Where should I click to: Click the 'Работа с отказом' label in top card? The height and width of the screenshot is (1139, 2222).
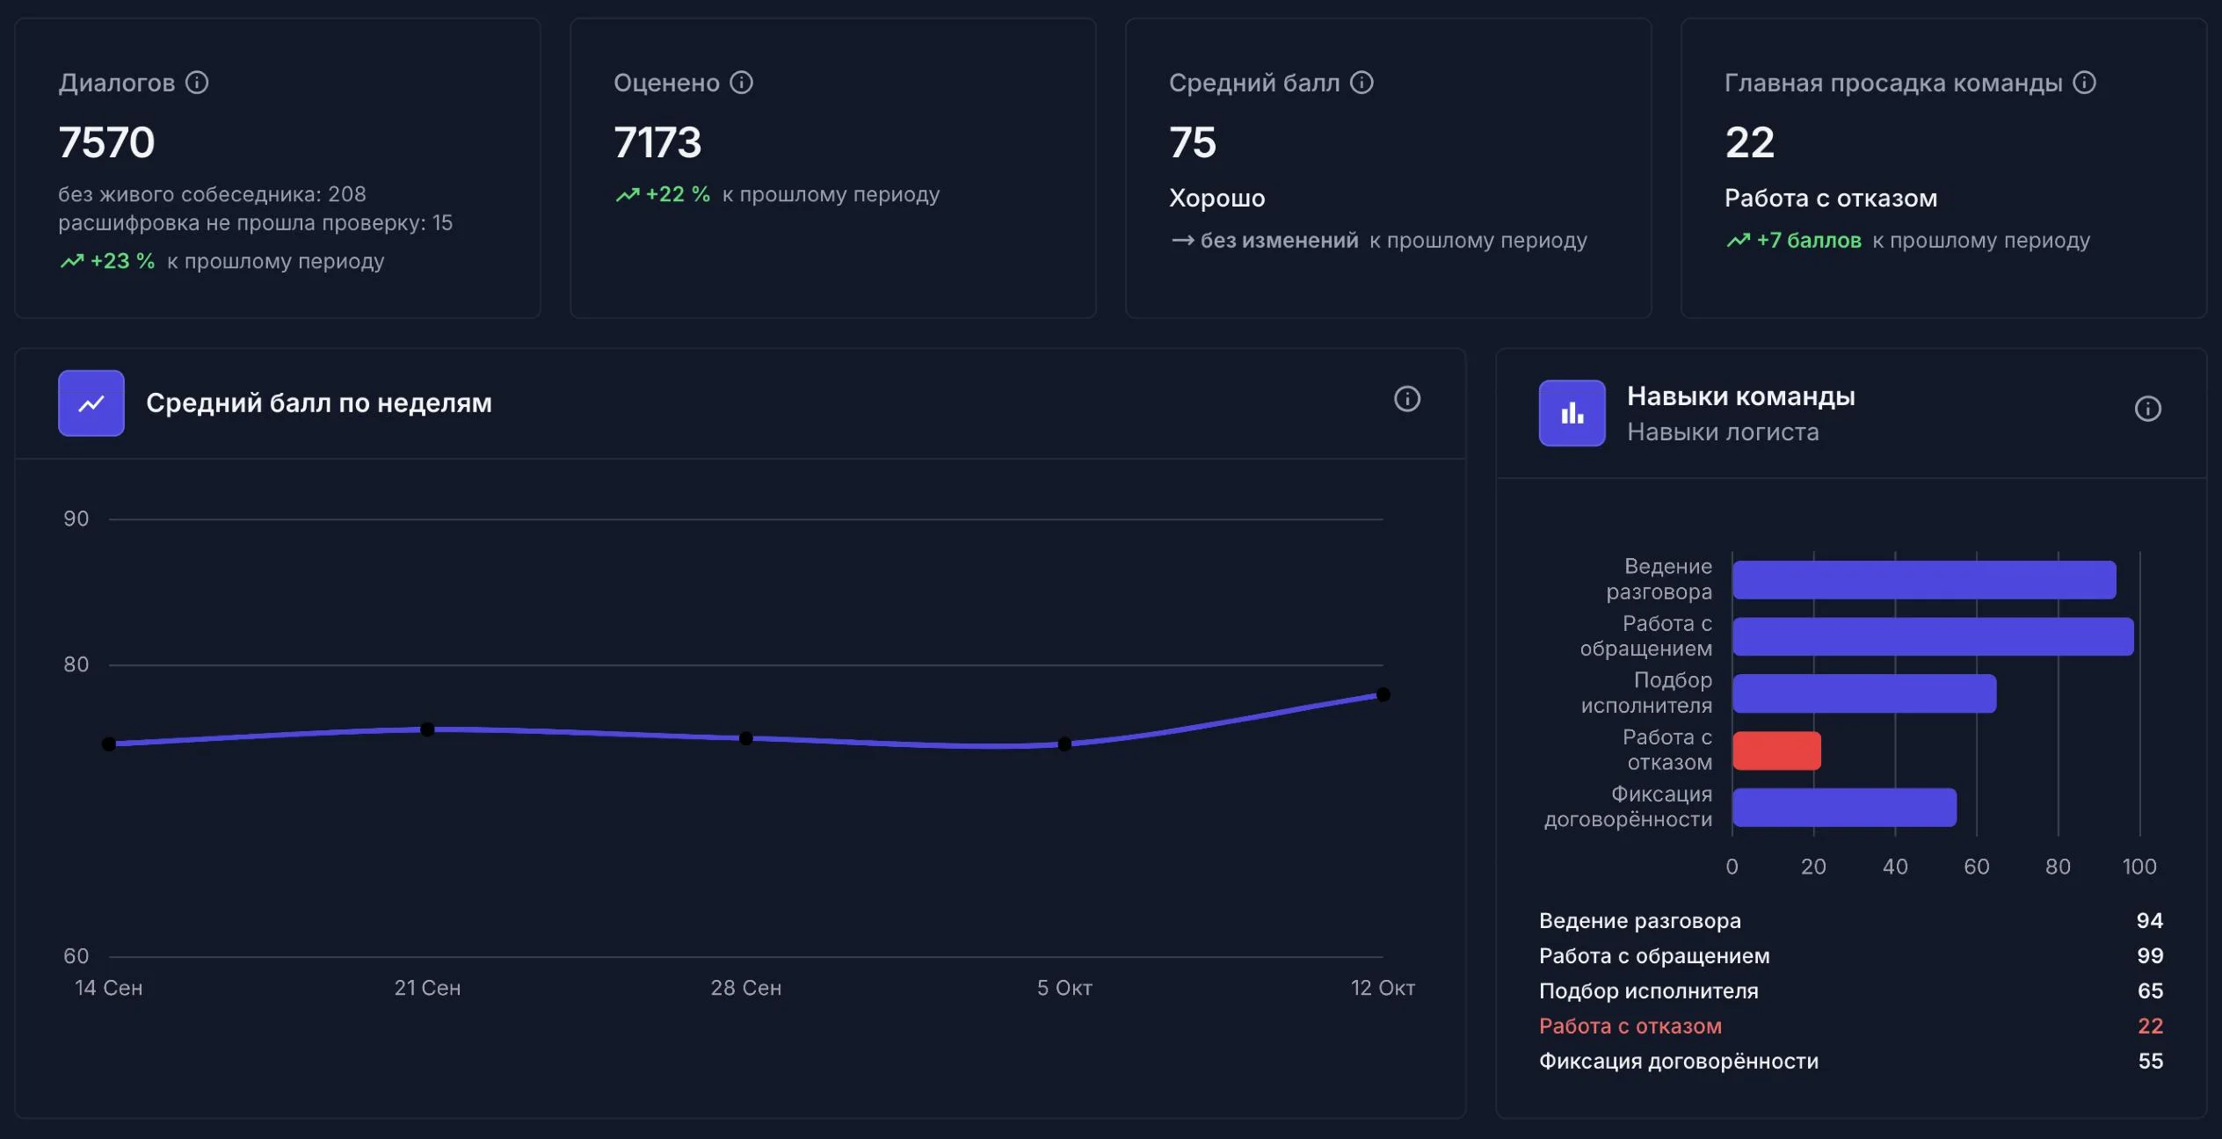click(x=1831, y=199)
